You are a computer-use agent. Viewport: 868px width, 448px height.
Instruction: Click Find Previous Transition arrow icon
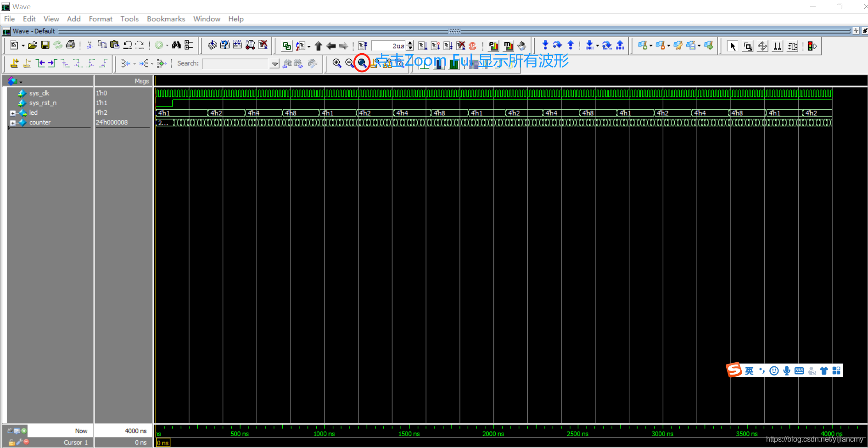[41, 63]
